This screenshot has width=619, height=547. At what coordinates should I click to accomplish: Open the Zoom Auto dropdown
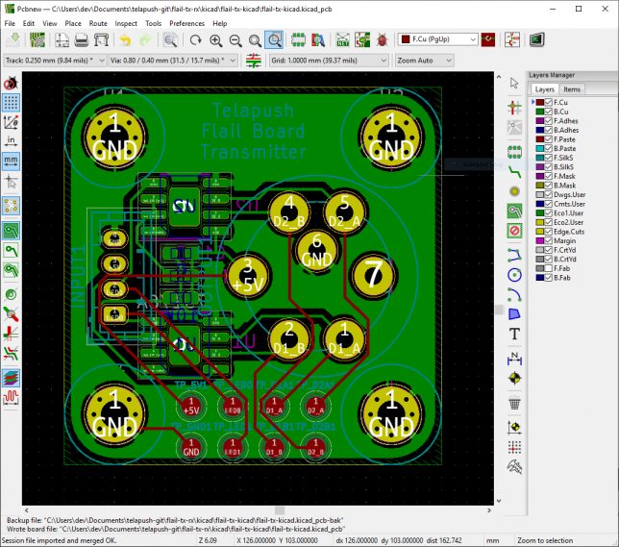click(425, 61)
